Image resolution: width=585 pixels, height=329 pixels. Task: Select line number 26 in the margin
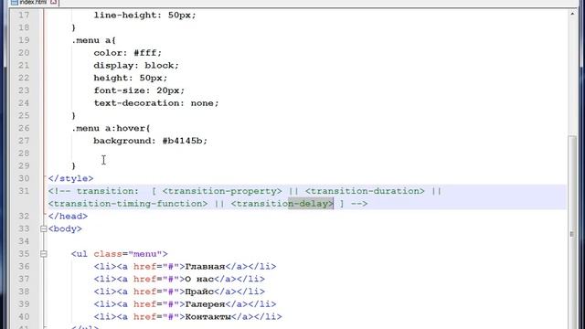click(x=24, y=128)
